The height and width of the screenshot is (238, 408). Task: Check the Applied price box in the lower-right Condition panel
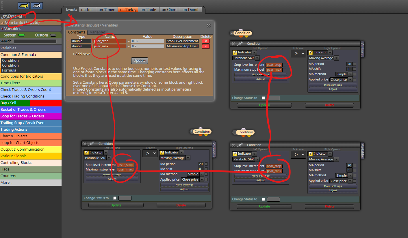click(x=355, y=181)
